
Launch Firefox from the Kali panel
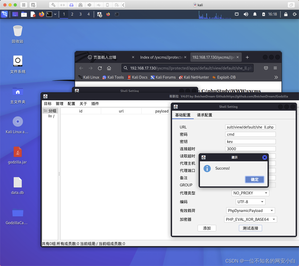tap(41, 14)
